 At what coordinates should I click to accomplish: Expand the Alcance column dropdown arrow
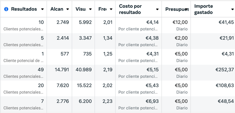68,9
